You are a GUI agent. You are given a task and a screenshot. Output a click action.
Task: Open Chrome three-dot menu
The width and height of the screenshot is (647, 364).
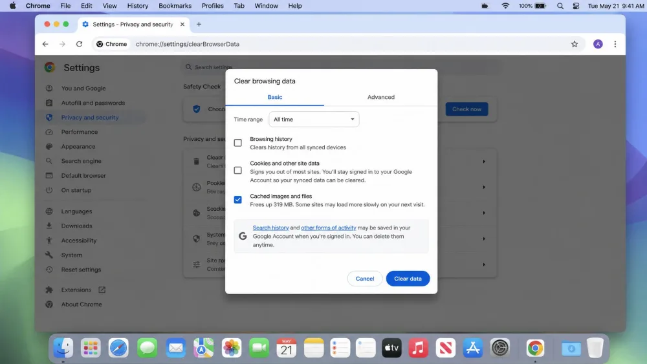click(615, 44)
